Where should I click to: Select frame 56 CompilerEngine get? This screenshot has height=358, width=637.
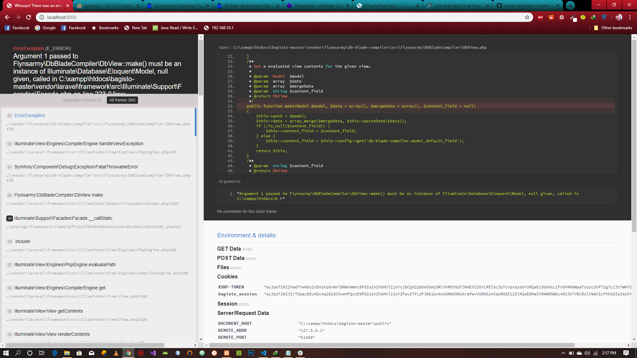[99, 292]
